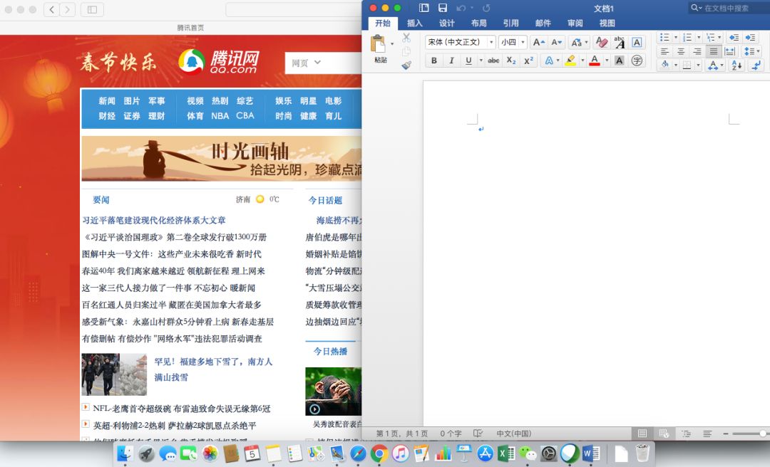Toggle bold formatting
This screenshot has width=770, height=467.
pyautogui.click(x=433, y=61)
